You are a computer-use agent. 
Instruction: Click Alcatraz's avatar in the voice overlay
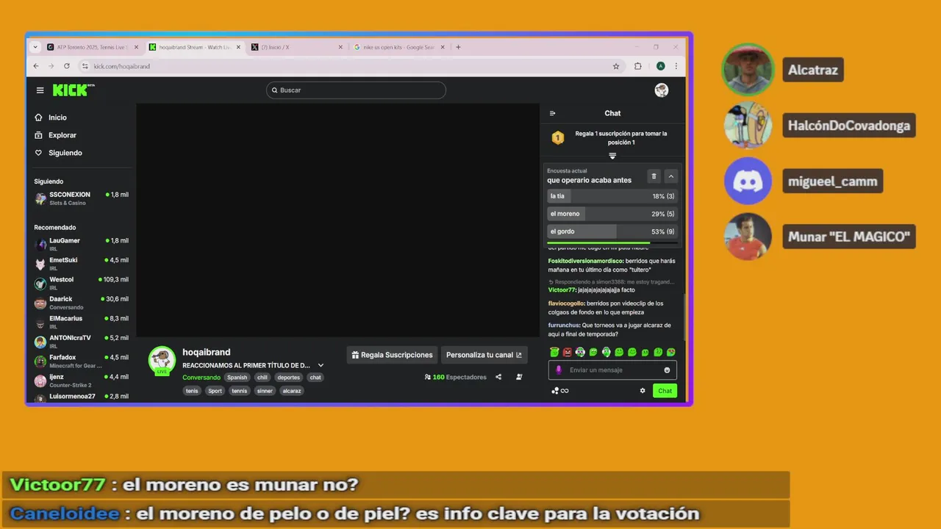point(748,70)
